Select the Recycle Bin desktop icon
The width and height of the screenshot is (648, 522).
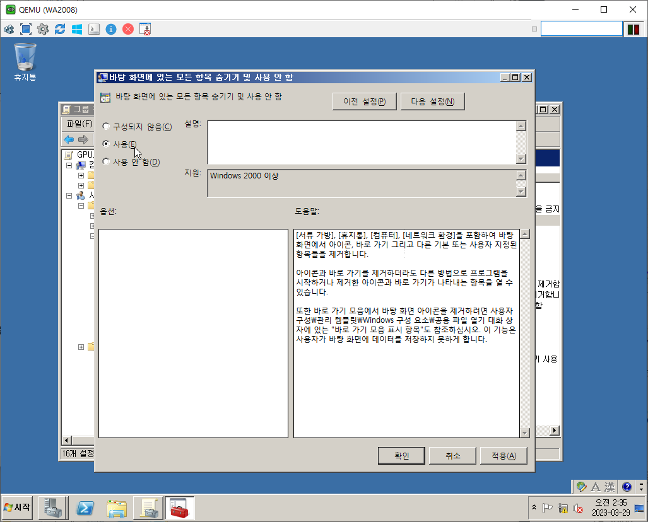25,62
